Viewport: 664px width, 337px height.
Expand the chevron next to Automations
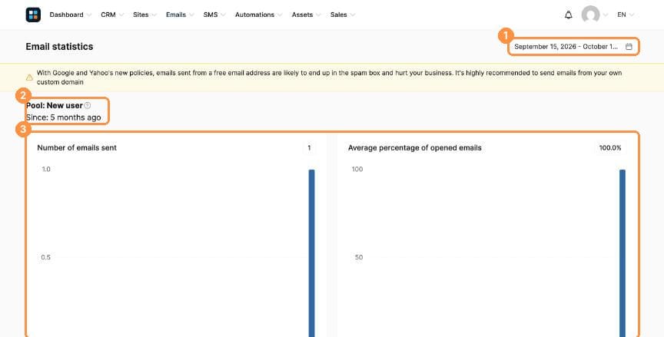coord(280,15)
